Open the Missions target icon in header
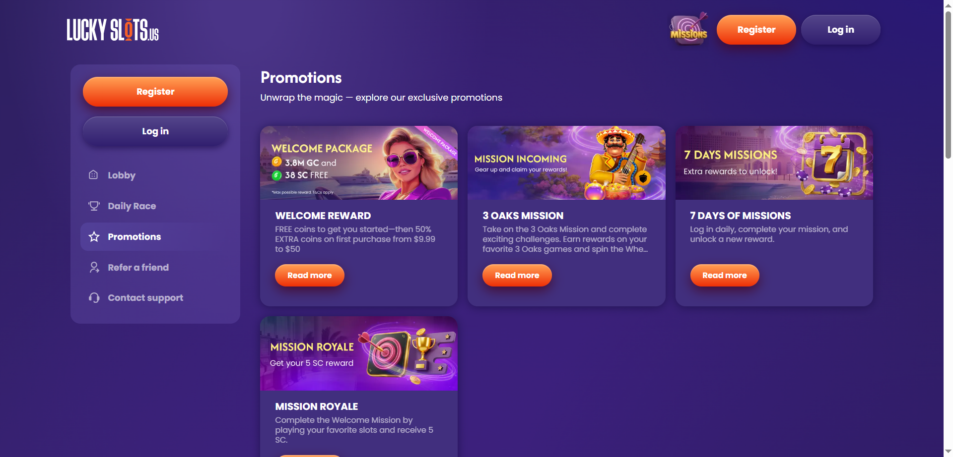This screenshot has height=457, width=953. coord(689,29)
